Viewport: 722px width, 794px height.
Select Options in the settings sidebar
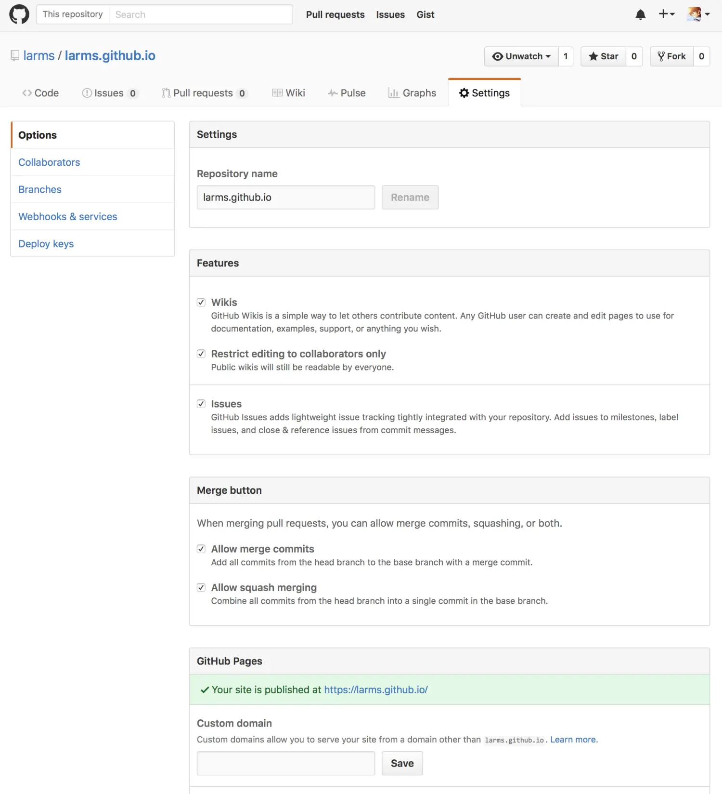[92, 135]
